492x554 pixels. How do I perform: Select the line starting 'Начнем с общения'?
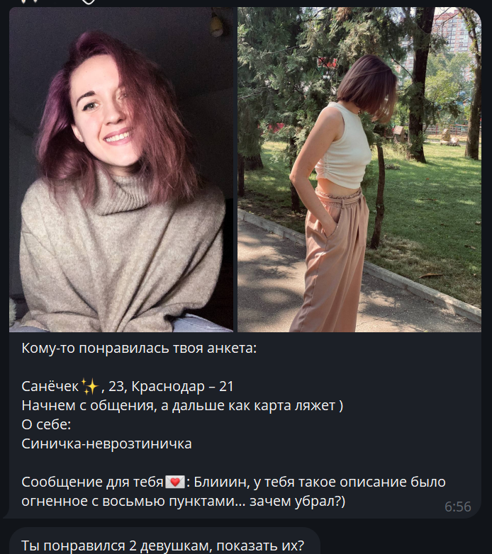click(182, 406)
